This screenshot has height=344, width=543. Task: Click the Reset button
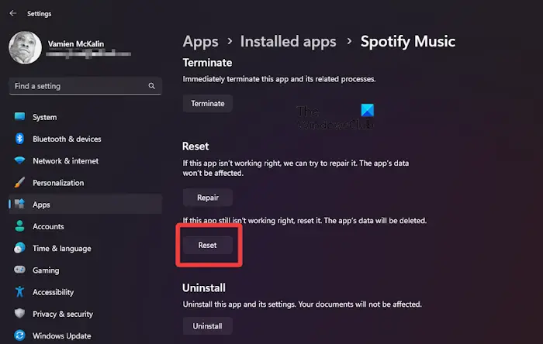tap(207, 245)
